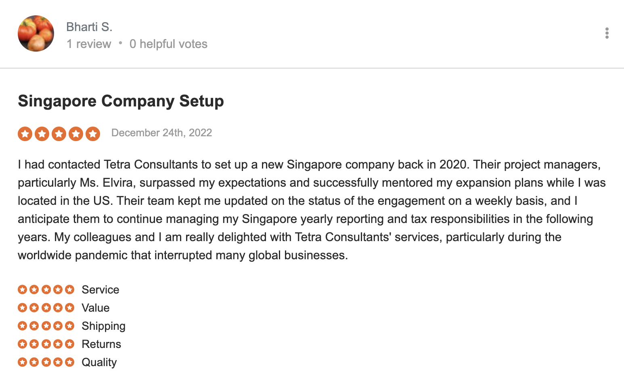The width and height of the screenshot is (624, 379).
Task: Click the review date December 24th, 2022
Action: click(x=161, y=133)
